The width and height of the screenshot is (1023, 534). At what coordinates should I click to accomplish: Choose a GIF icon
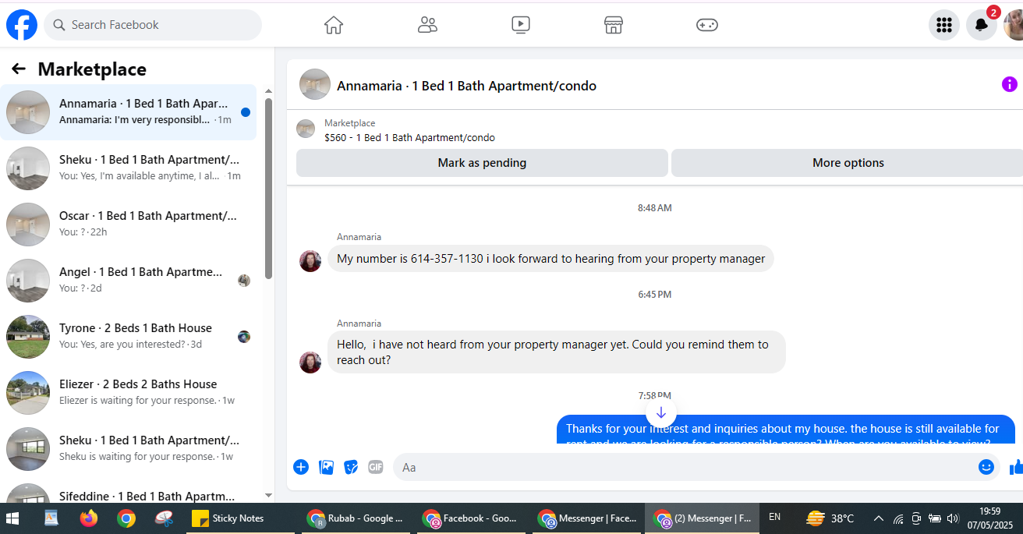pos(376,467)
